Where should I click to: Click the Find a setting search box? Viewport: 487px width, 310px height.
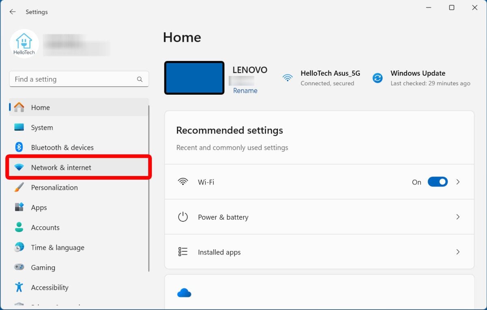coord(73,79)
